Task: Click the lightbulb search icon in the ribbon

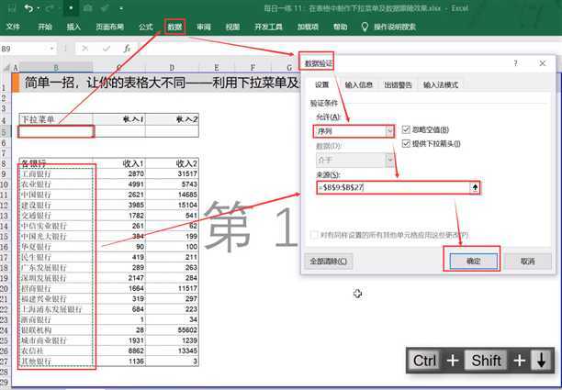Action: (x=365, y=27)
